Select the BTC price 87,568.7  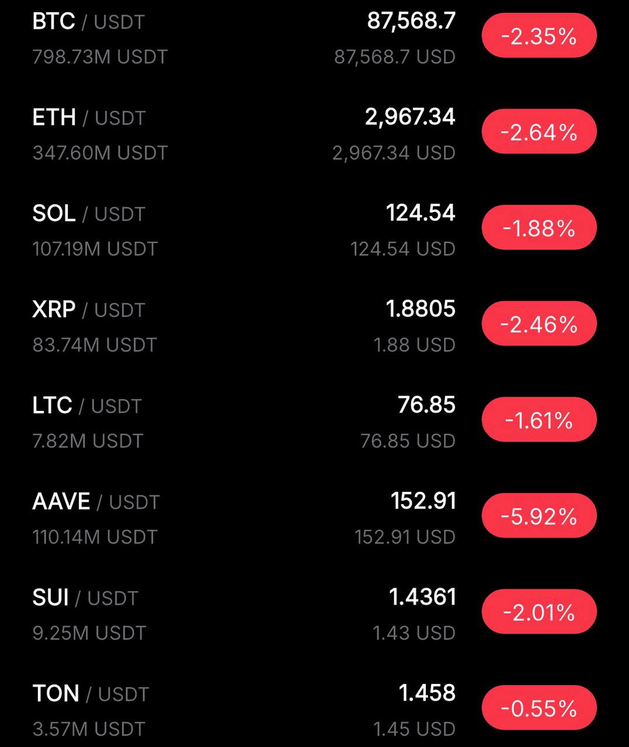pos(411,21)
